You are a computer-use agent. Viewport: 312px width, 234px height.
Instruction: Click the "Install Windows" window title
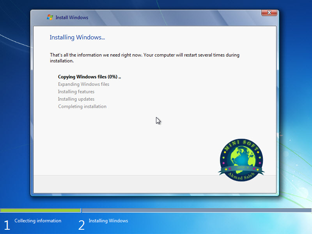(x=72, y=18)
